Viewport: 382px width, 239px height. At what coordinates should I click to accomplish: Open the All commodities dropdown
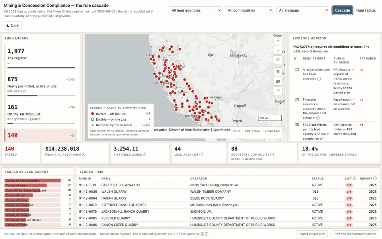249,10
